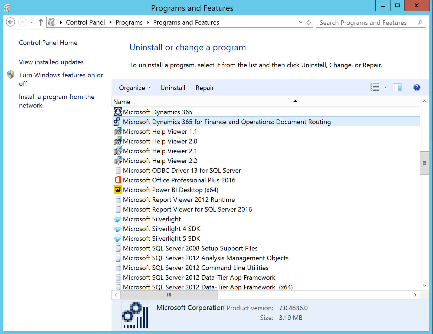433x334 pixels.
Task: Open the change-view dropdown arrow
Action: [385, 88]
